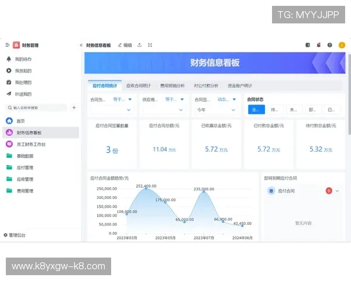Click 5.72 万元 under 已付款总金额
Screen dimensions: 351x281
[x=269, y=149]
